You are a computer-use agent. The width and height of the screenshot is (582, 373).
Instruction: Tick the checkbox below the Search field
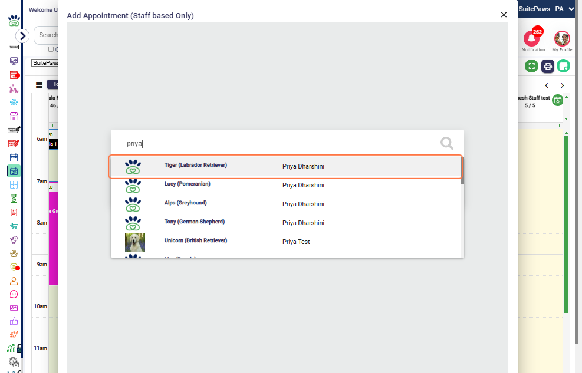(x=51, y=49)
